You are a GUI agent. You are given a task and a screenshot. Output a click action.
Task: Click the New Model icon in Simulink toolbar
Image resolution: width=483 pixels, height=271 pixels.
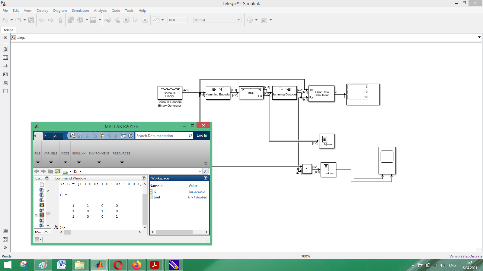pyautogui.click(x=5, y=20)
